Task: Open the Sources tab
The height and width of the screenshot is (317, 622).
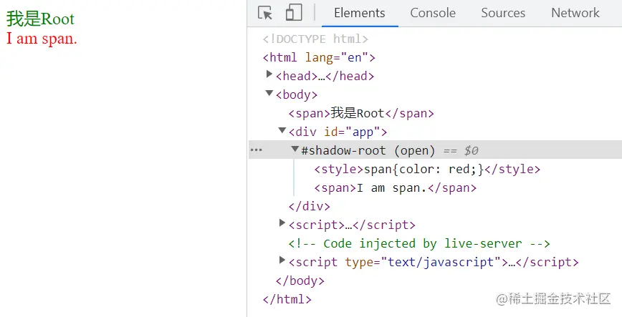Action: point(503,13)
